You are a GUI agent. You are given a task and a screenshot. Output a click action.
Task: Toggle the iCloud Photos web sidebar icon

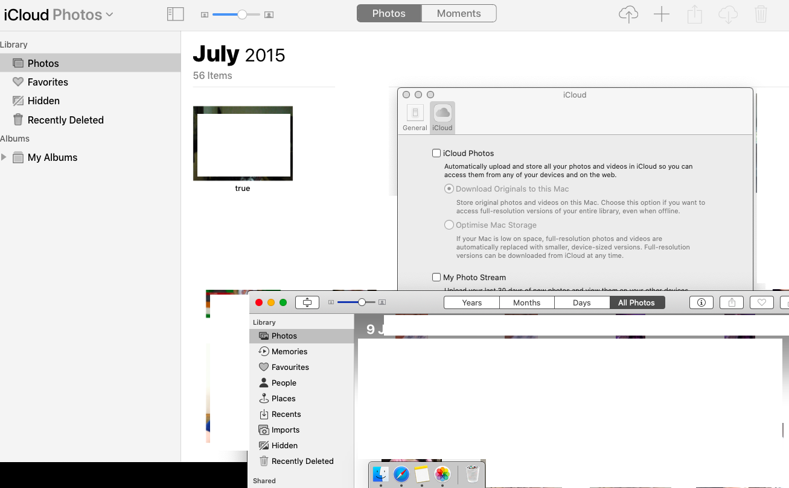pyautogui.click(x=175, y=14)
